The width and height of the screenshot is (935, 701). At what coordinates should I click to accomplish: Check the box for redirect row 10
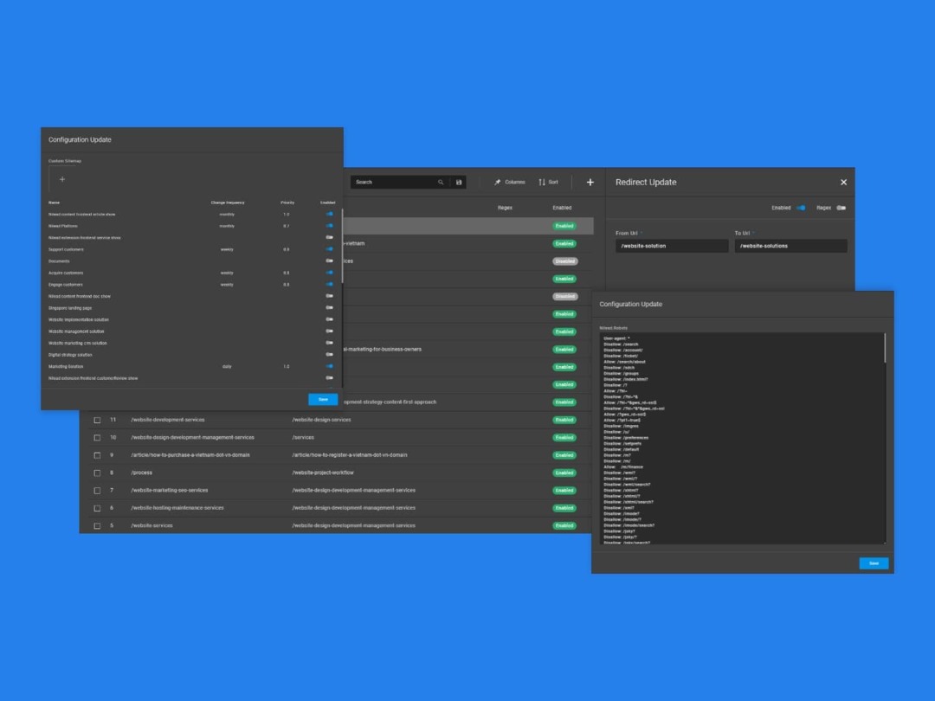tap(97, 438)
